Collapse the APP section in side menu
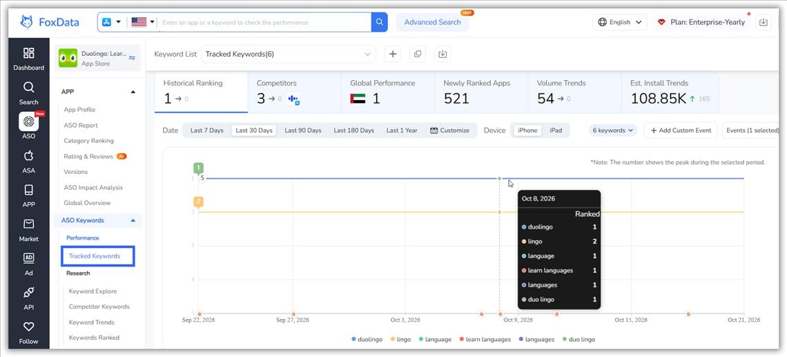The image size is (787, 357). 133,92
